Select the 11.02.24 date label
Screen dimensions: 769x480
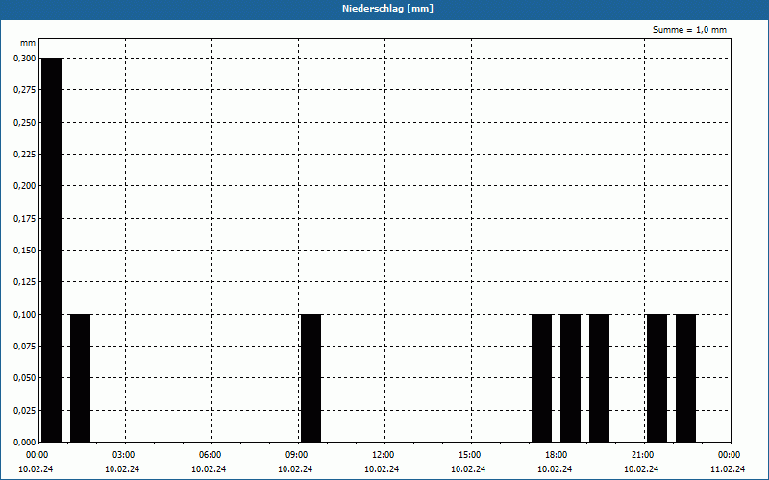728,469
